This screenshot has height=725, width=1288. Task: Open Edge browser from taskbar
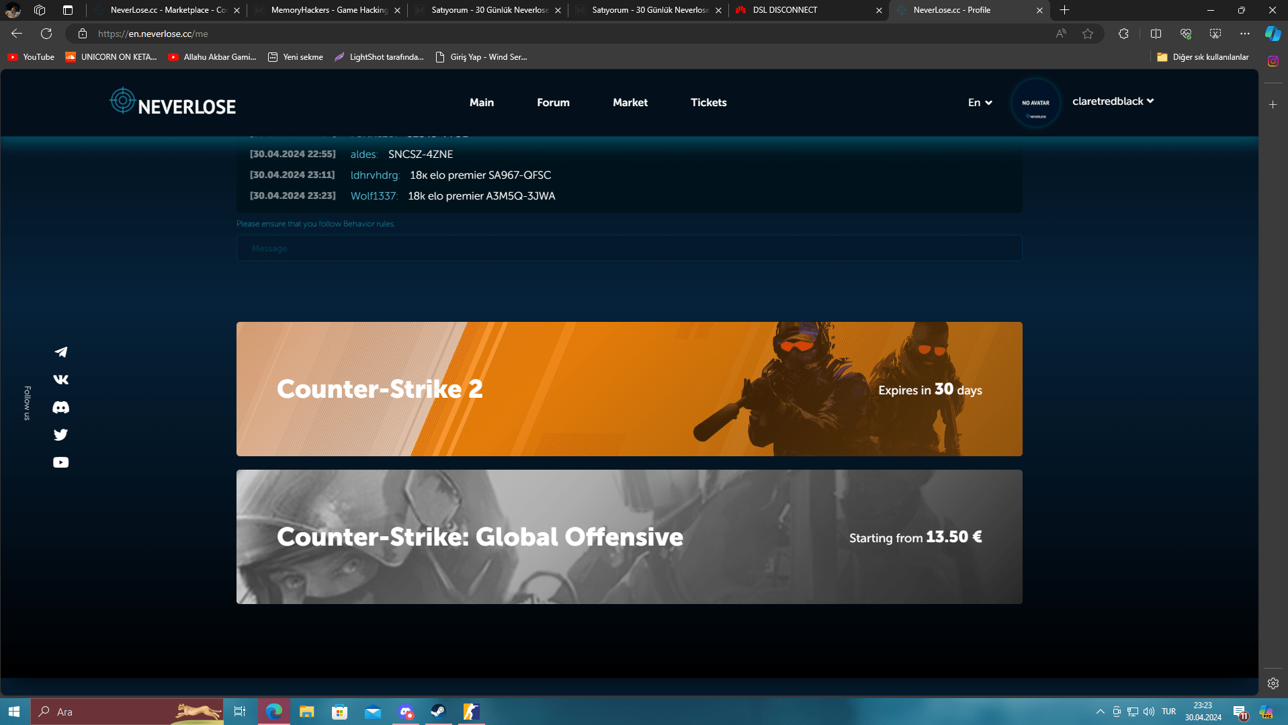point(274,712)
